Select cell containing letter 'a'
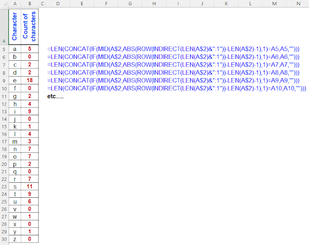Screen dimensions: 309x245 click(x=15, y=49)
